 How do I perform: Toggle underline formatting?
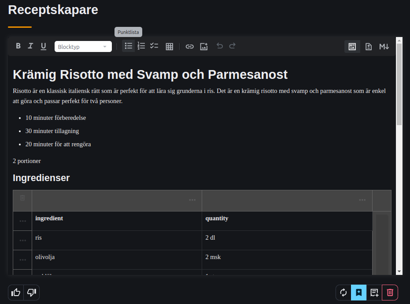pos(43,46)
